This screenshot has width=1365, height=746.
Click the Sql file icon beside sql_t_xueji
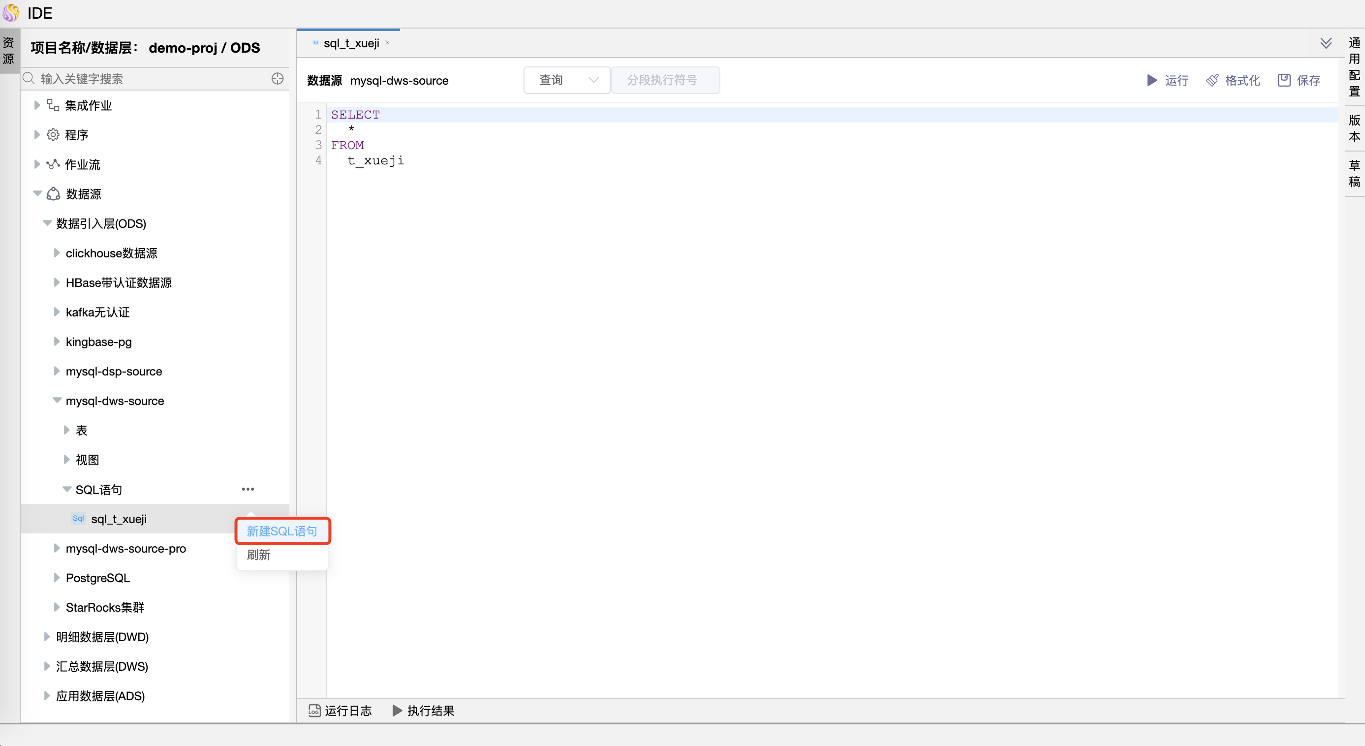[77, 519]
